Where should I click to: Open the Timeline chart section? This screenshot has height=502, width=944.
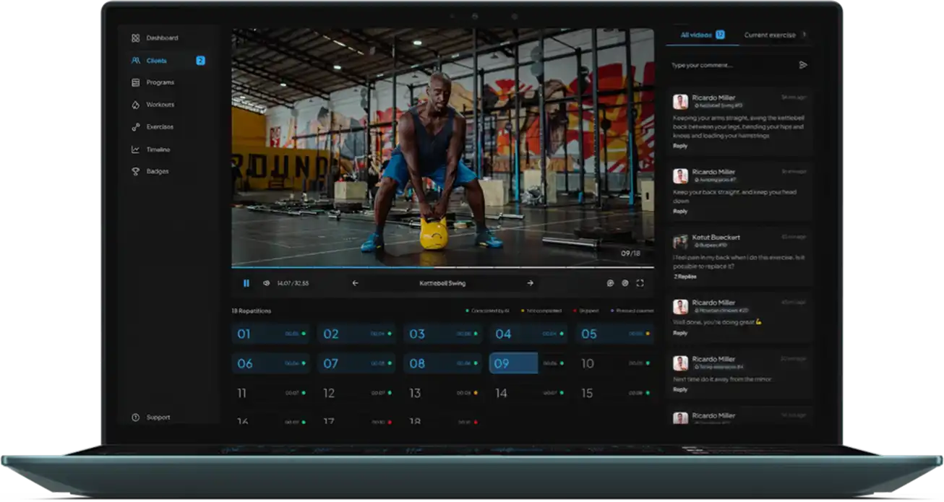[158, 150]
